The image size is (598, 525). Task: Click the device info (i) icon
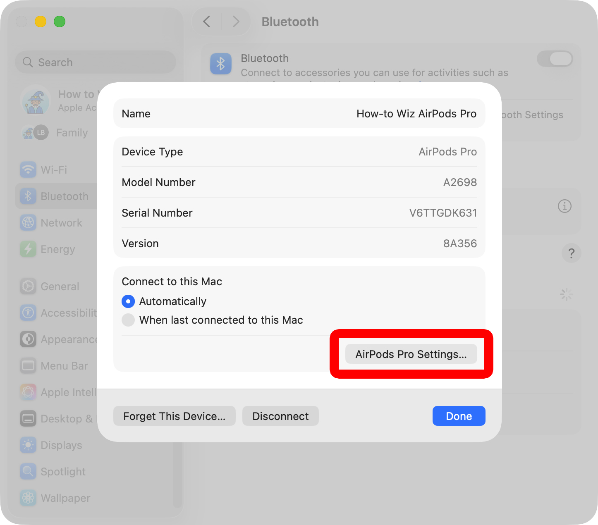[565, 206]
